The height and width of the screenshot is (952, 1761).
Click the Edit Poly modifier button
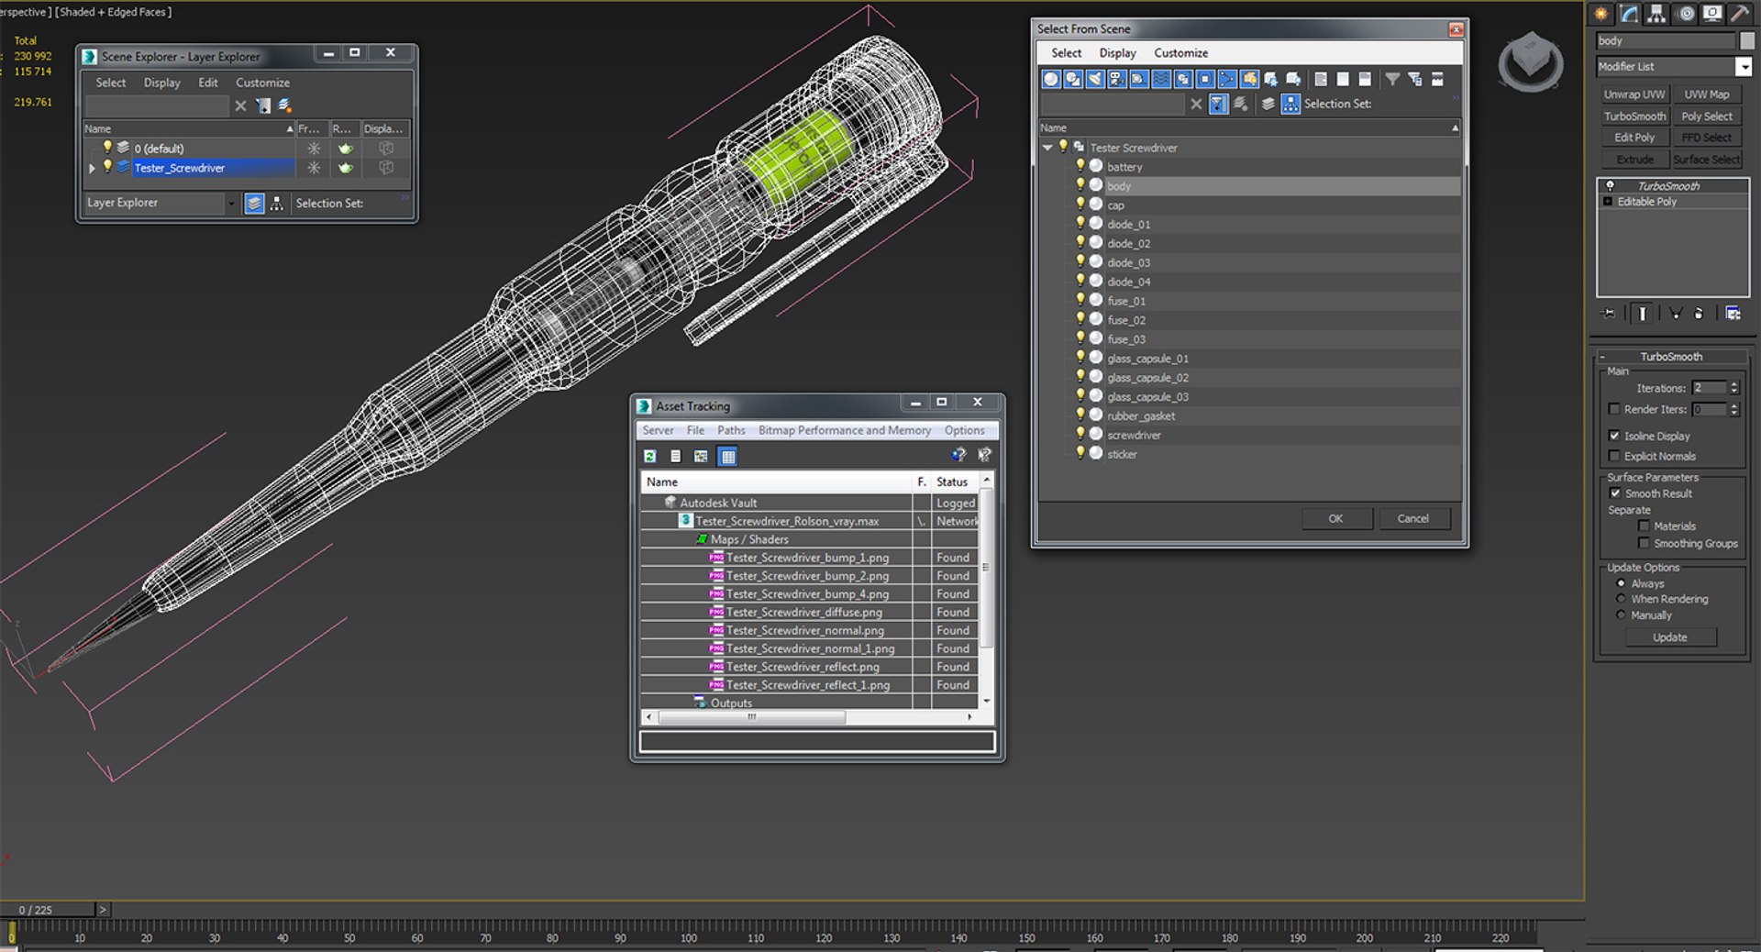coord(1634,138)
